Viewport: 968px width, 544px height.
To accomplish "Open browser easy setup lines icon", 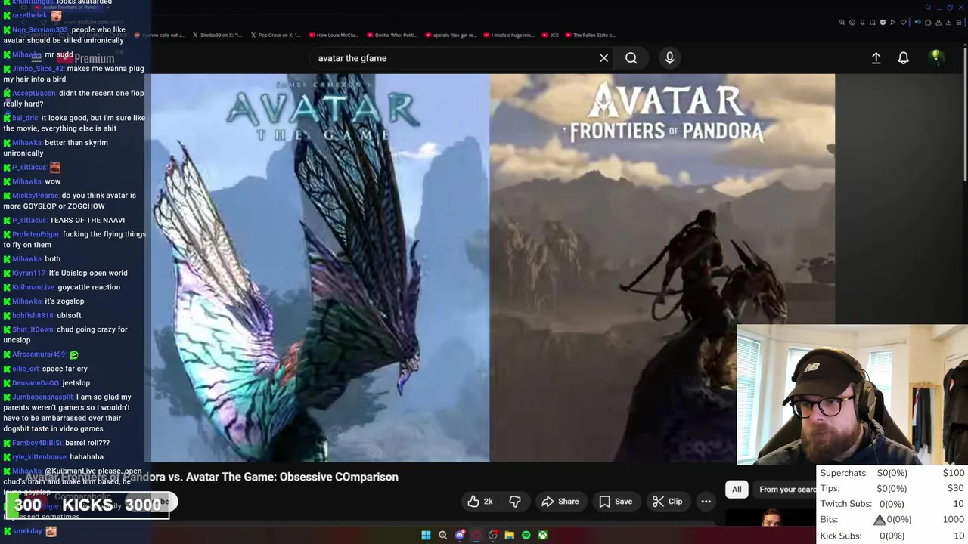I will 959,23.
